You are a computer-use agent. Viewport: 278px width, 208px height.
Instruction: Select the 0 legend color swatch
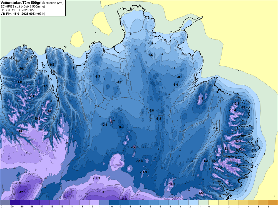coord(214,202)
